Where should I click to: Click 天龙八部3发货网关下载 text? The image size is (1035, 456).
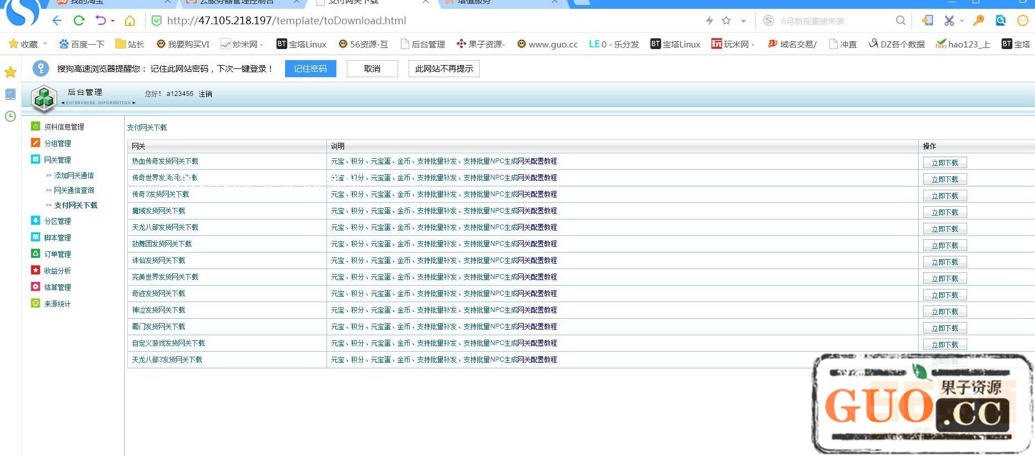click(167, 360)
